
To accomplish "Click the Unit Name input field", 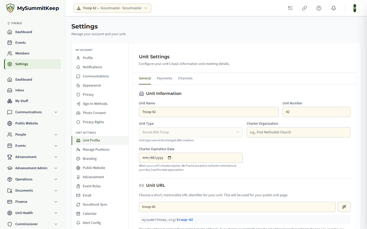I will (209, 112).
